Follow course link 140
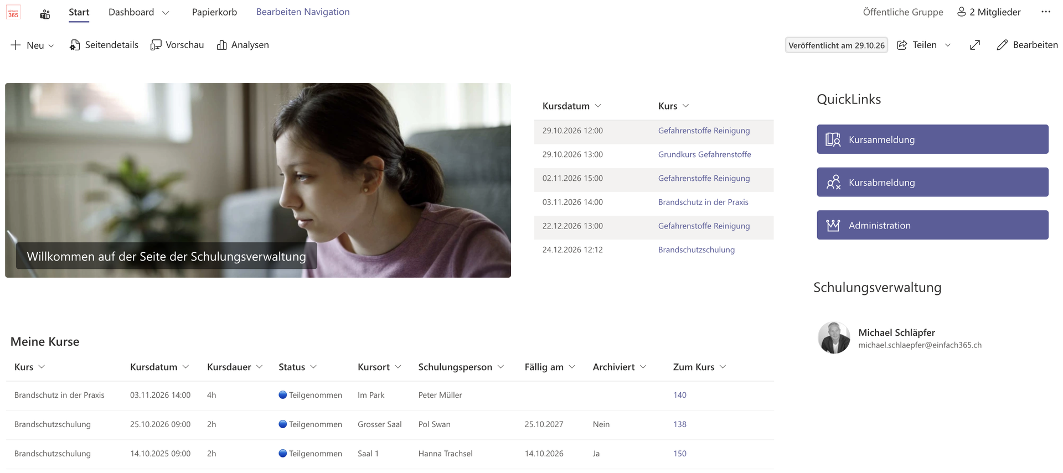The image size is (1063, 473). (x=680, y=395)
